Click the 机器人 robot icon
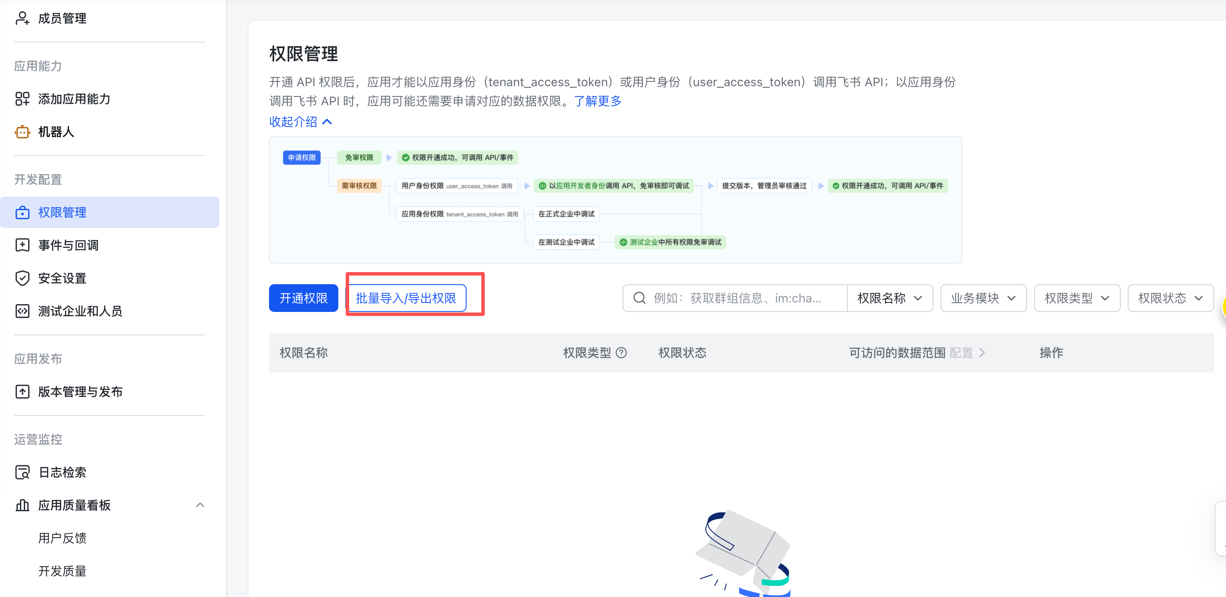Viewport: 1226px width, 597px height. (22, 131)
